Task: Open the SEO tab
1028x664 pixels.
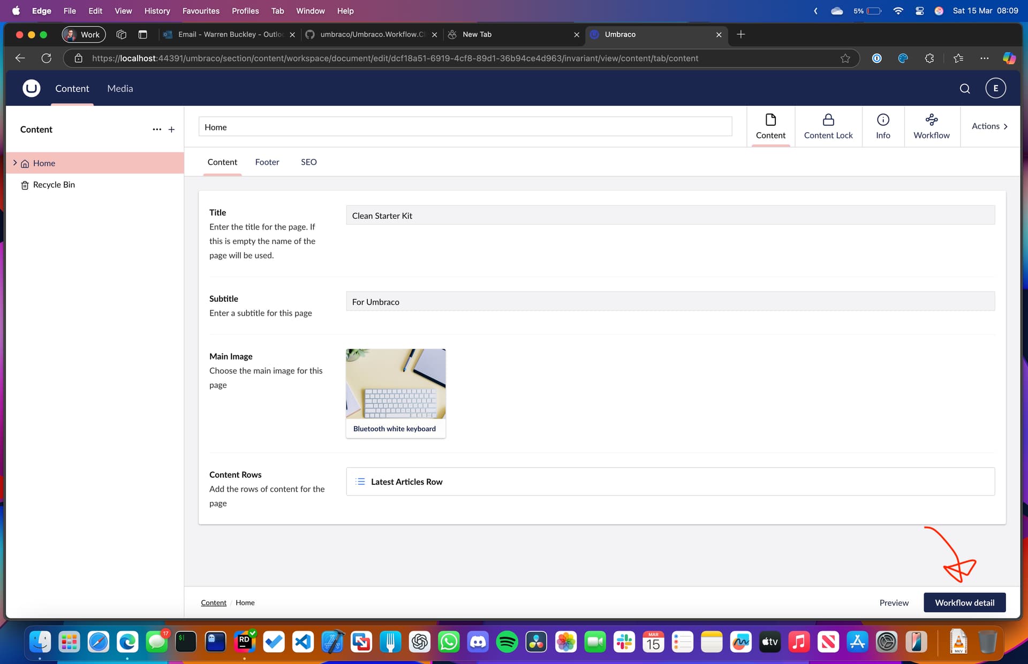Action: (308, 162)
